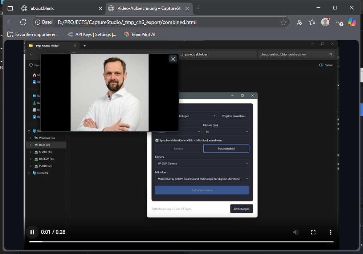Select the Platzhalterbild source option

tap(226, 148)
